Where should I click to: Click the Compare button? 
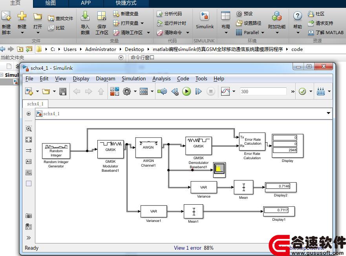click(56, 28)
